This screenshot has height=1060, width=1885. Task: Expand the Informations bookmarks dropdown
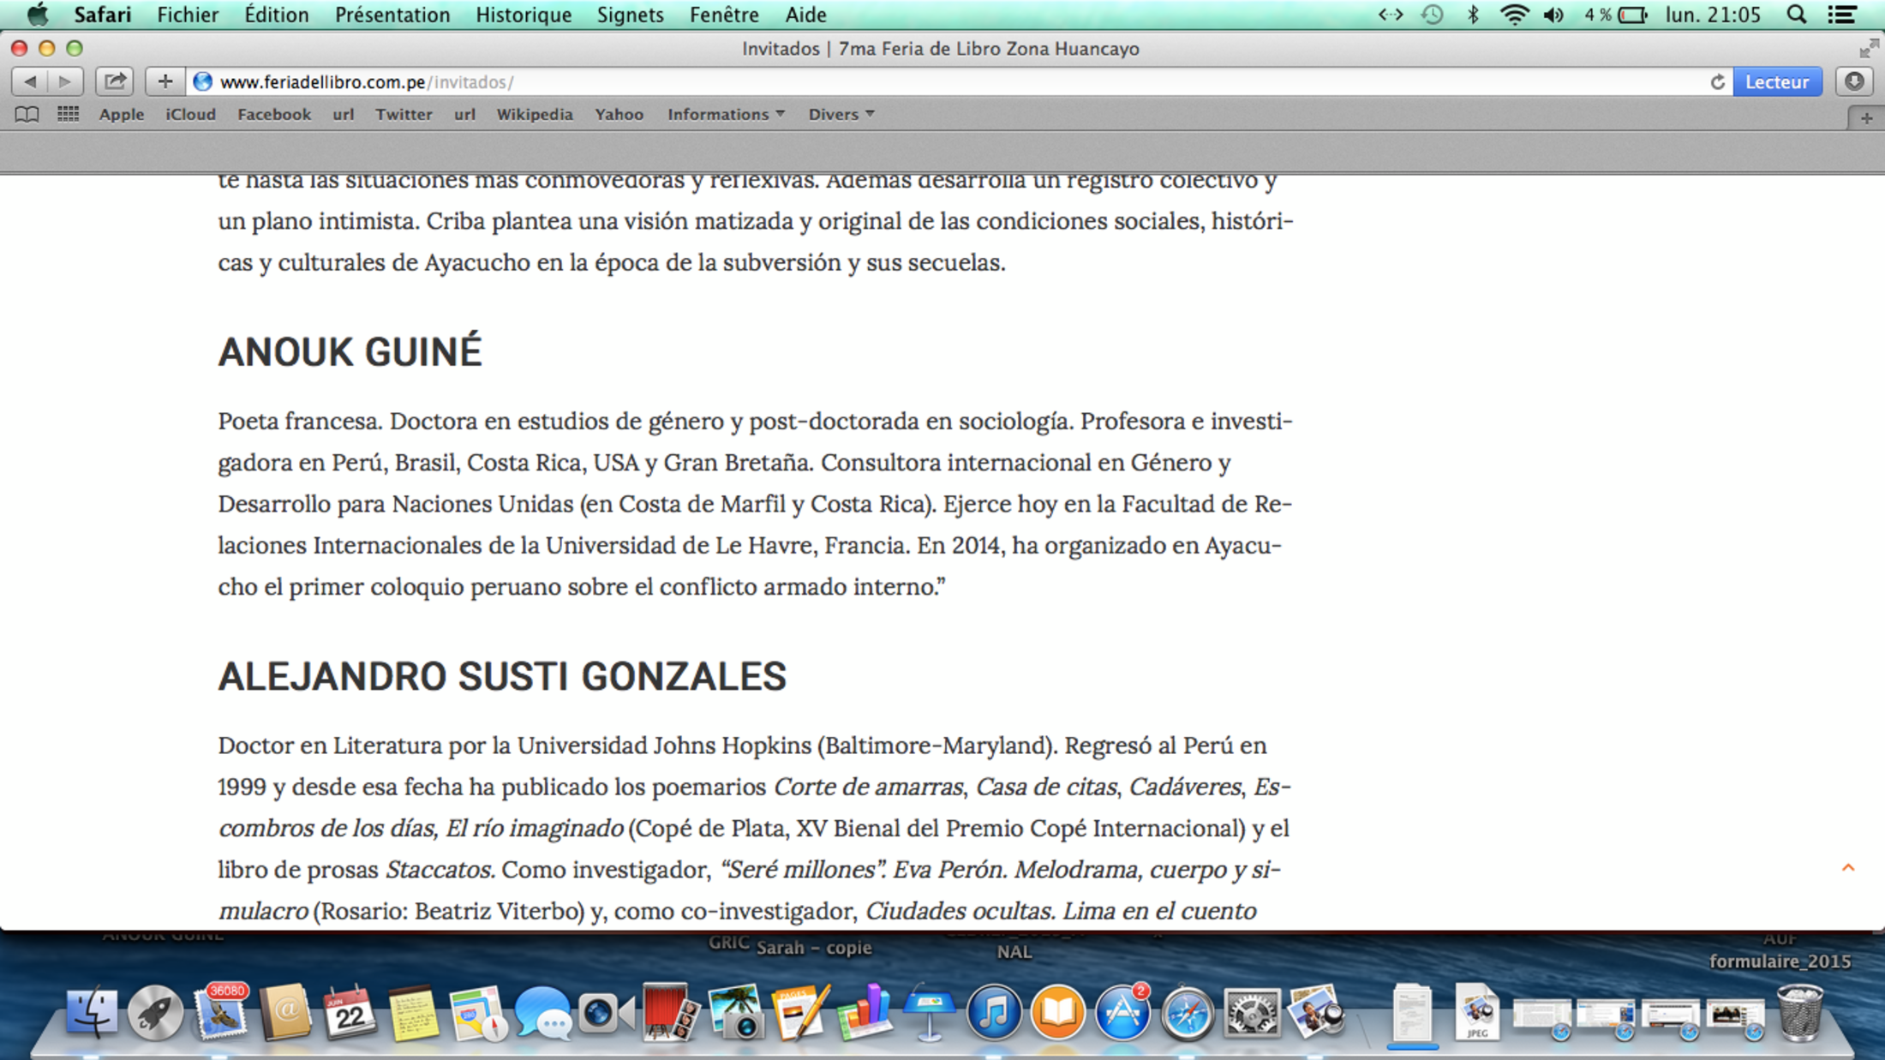click(x=726, y=114)
